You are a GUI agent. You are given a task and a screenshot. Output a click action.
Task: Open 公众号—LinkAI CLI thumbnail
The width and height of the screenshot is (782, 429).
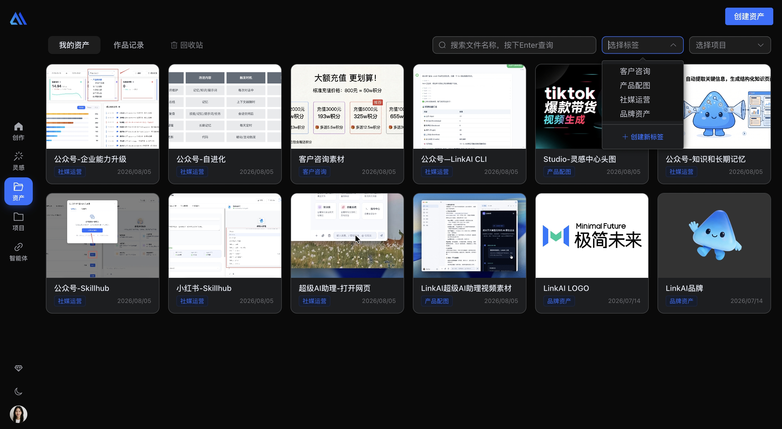coord(470,106)
